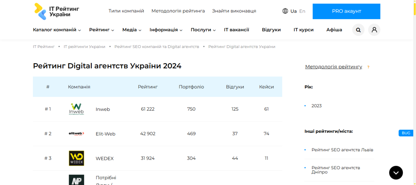Select the Elit-Web company logo
This screenshot has width=416, height=185.
(x=76, y=134)
